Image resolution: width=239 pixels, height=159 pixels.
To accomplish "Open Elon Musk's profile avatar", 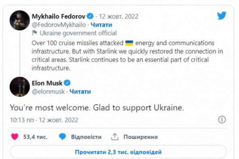I will (x=20, y=87).
